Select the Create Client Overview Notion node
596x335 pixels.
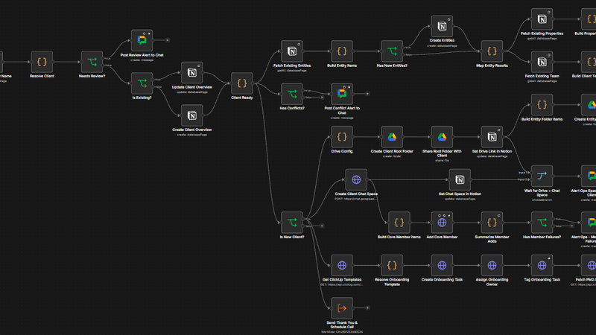192,115
